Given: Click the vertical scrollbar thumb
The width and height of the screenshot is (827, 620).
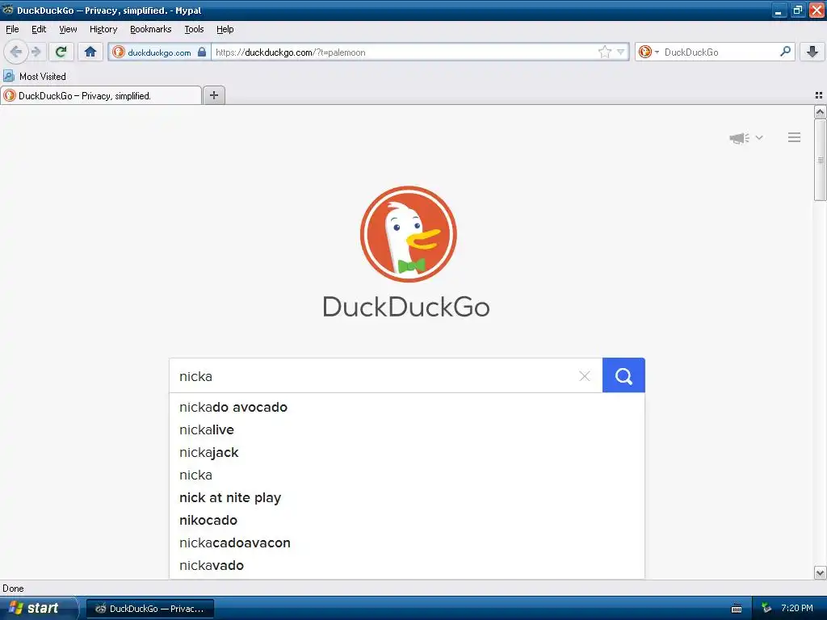Looking at the screenshot, I should coord(820,160).
